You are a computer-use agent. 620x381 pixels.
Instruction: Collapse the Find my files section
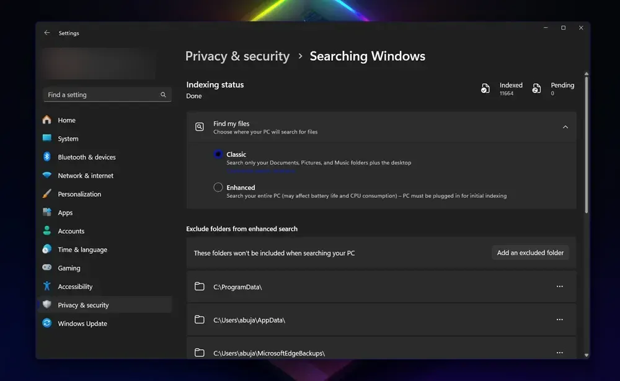565,126
